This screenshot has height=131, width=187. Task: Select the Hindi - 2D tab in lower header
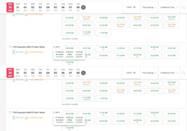tap(131, 73)
